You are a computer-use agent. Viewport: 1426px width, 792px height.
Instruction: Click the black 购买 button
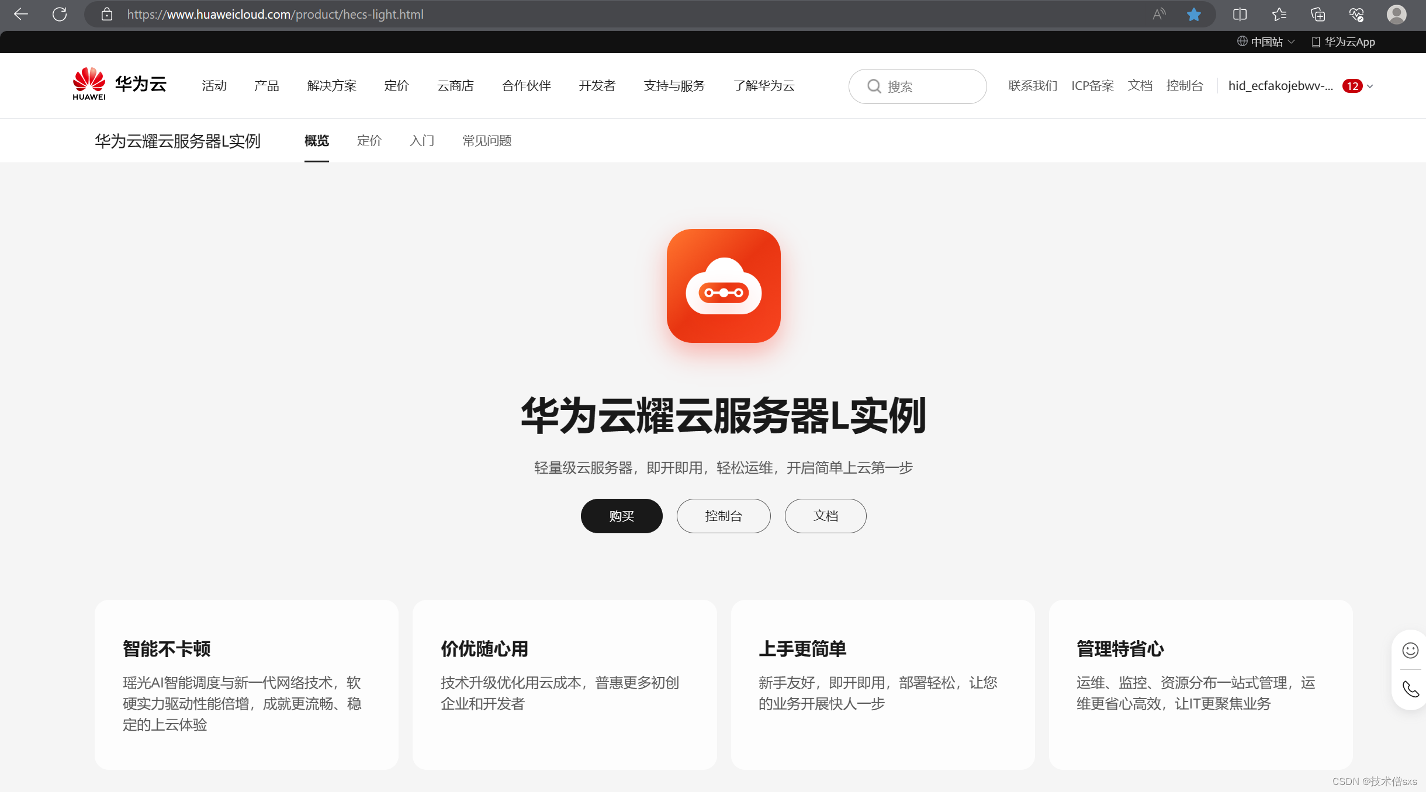pyautogui.click(x=622, y=516)
